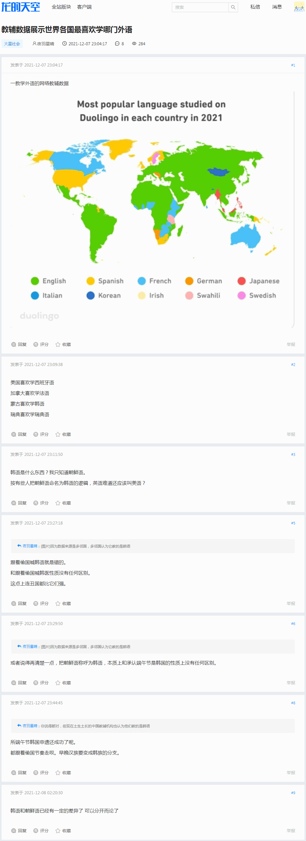Click quoted author 夜羽星晴 in post #8

click(x=30, y=726)
